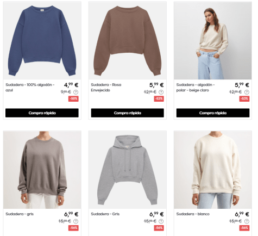Open price info icon for taupe gris sweatshirt

point(75,221)
